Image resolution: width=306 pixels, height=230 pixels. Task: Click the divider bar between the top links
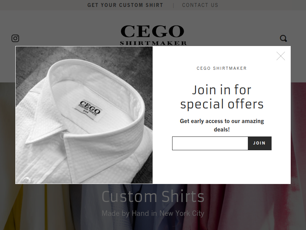pyautogui.click(x=173, y=5)
